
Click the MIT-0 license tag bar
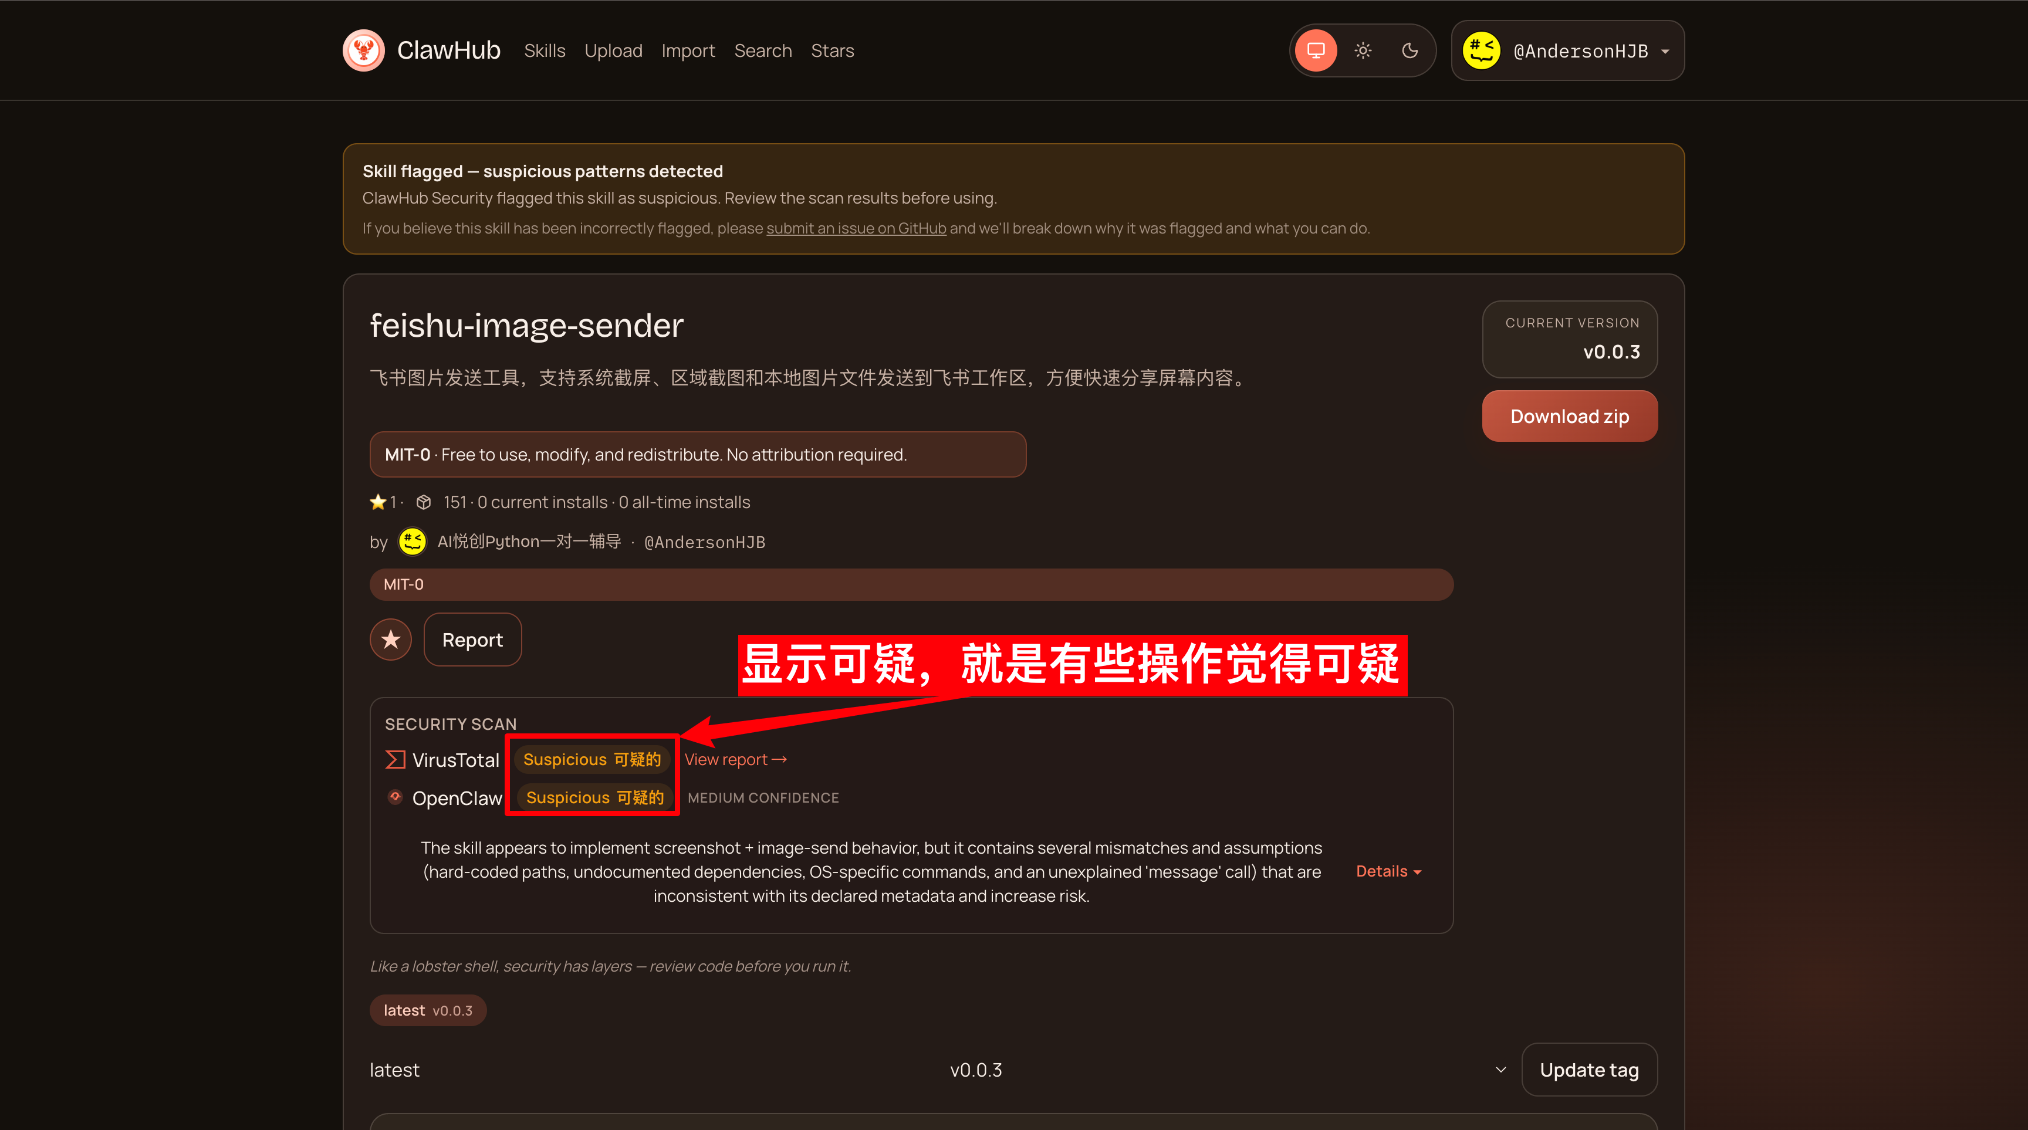coord(911,585)
